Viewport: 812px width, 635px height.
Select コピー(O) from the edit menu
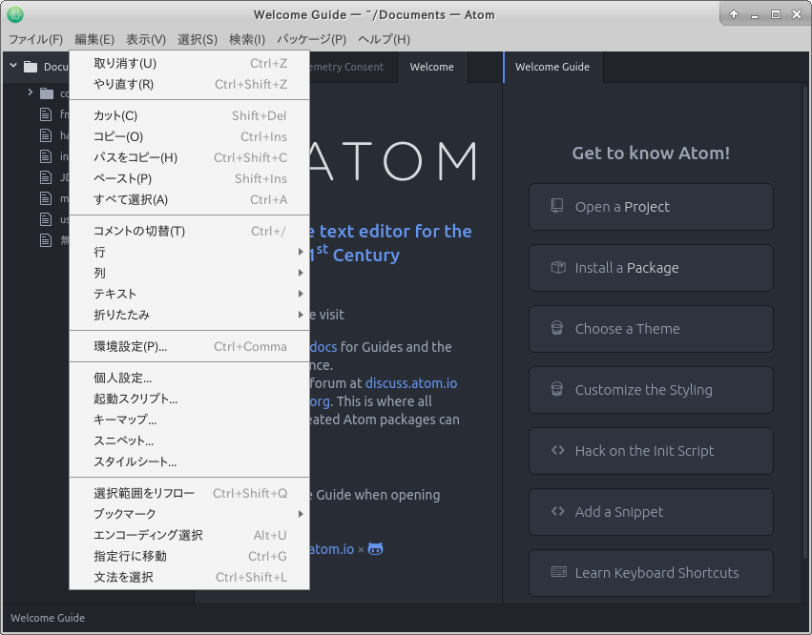pos(189,136)
